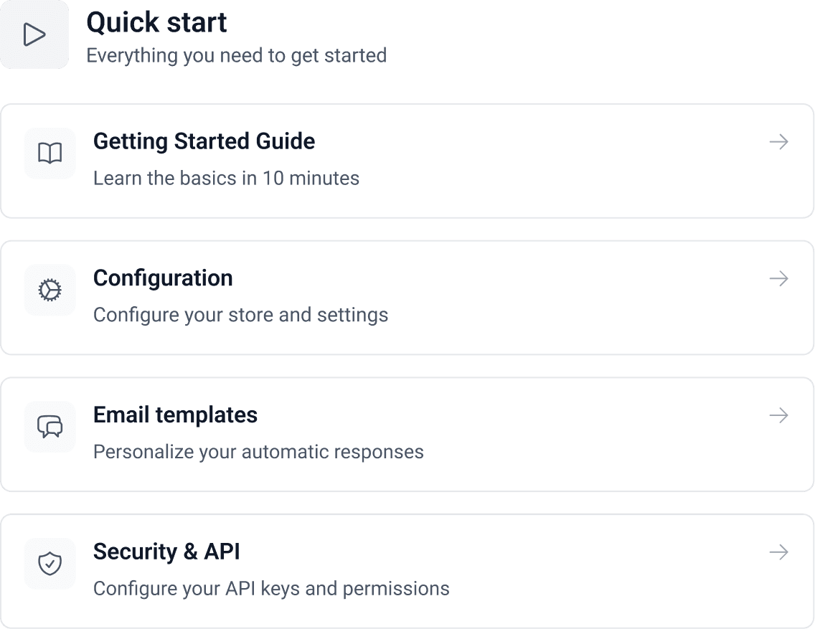Open the Security & API title link
The width and height of the screenshot is (815, 629).
[x=166, y=552]
